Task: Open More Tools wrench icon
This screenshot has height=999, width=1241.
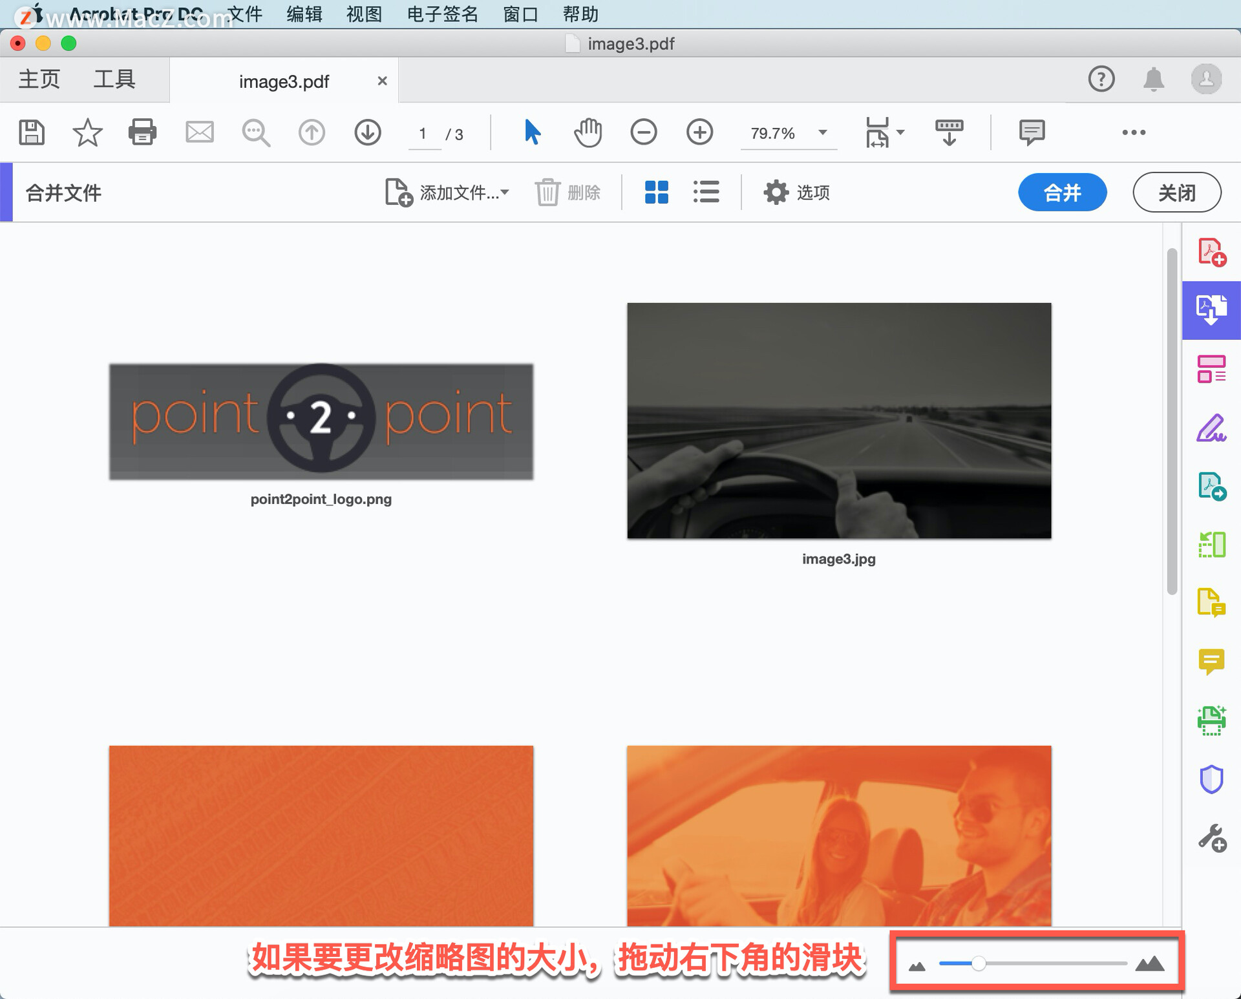Action: pos(1212,838)
